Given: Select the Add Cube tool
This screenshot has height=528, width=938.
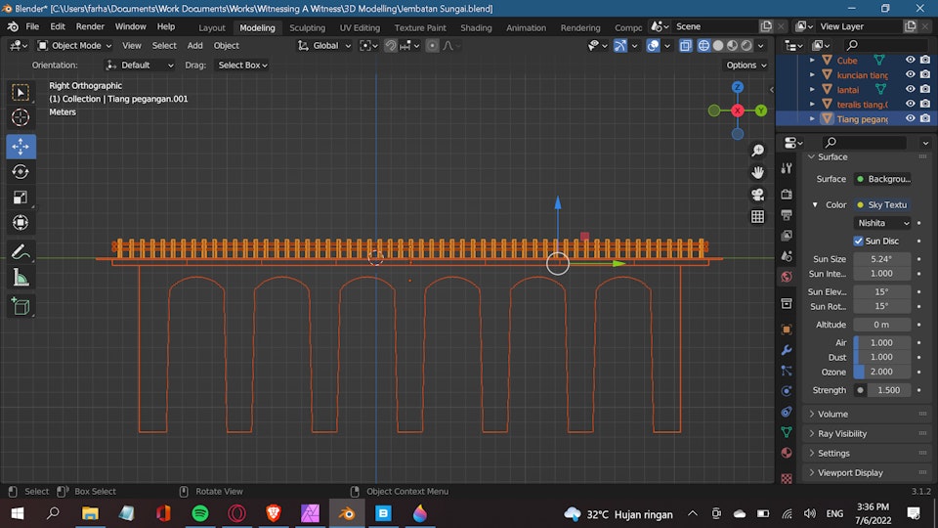Looking at the screenshot, I should (21, 306).
